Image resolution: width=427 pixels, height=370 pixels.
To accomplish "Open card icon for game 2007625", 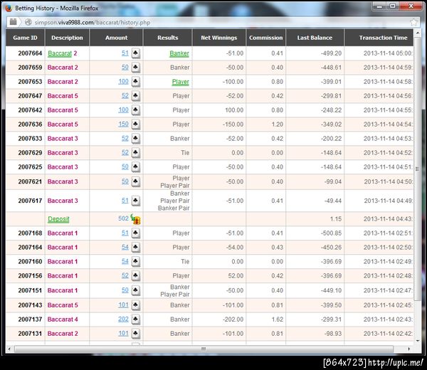I will coord(136,166).
